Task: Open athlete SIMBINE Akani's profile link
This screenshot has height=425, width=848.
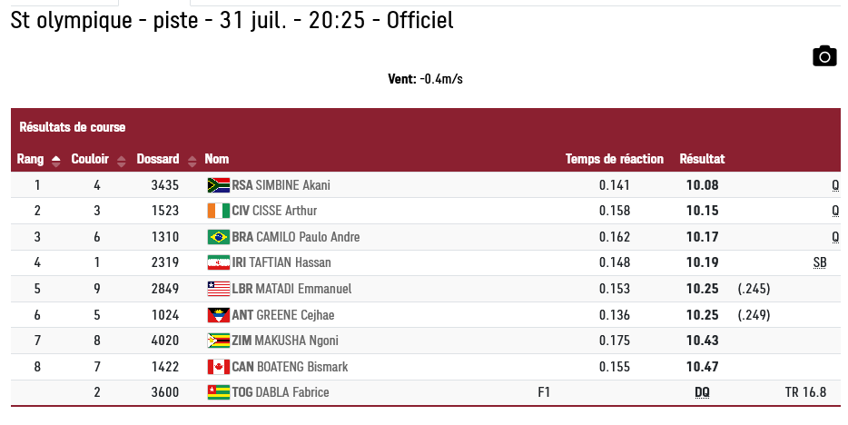Action: coord(292,185)
